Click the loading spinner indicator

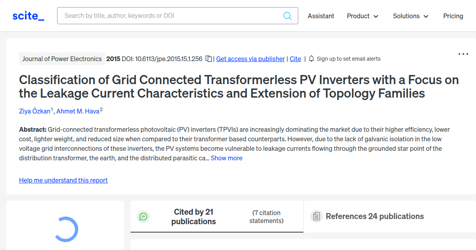pyautogui.click(x=66, y=229)
